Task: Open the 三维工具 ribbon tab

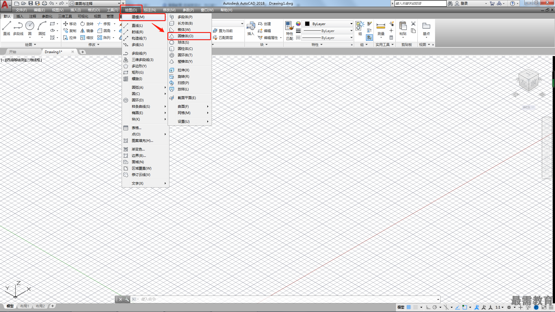Action: tap(65, 16)
